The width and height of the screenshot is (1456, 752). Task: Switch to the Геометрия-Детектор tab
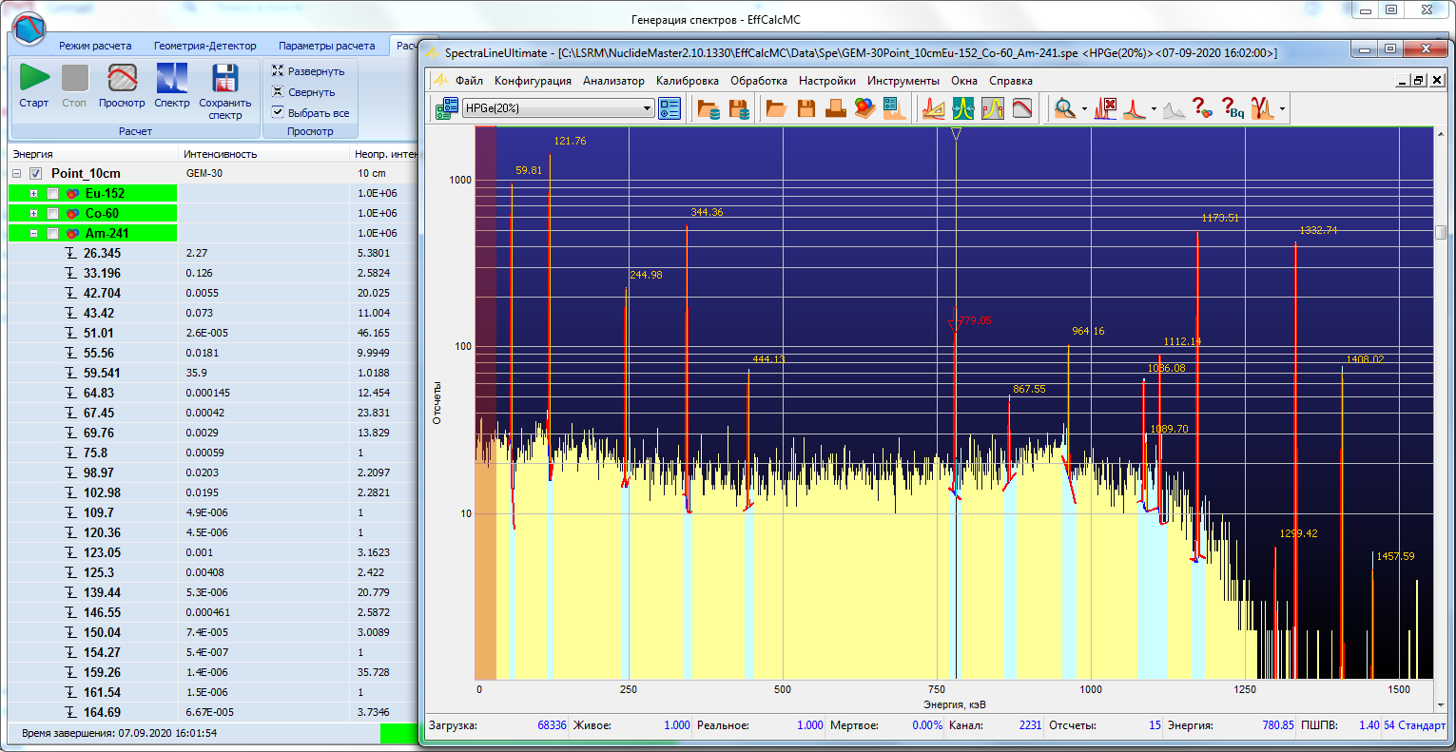[x=204, y=46]
